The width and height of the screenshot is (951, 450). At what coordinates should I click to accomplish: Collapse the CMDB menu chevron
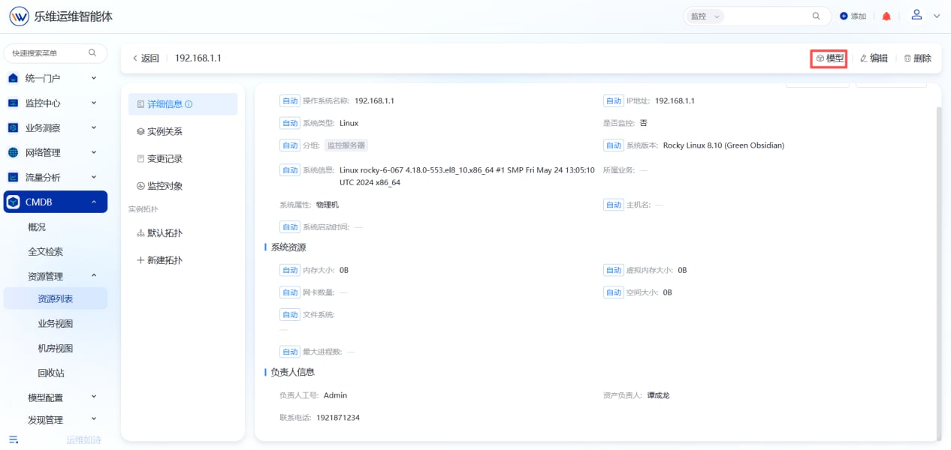pos(94,202)
